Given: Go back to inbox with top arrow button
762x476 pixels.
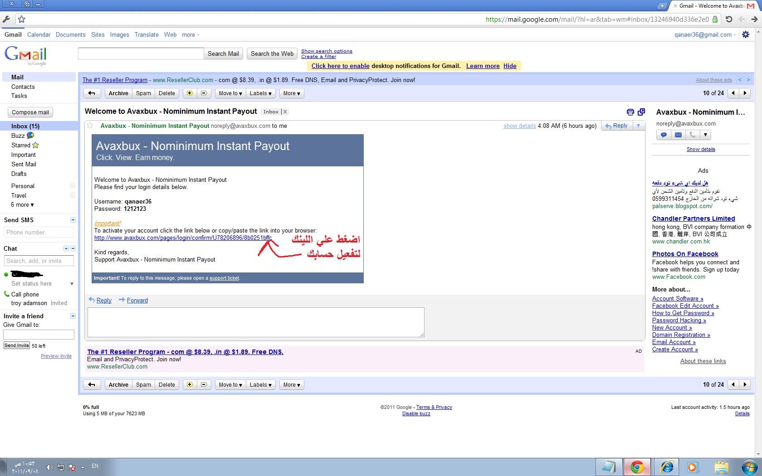Looking at the screenshot, I should (x=92, y=93).
